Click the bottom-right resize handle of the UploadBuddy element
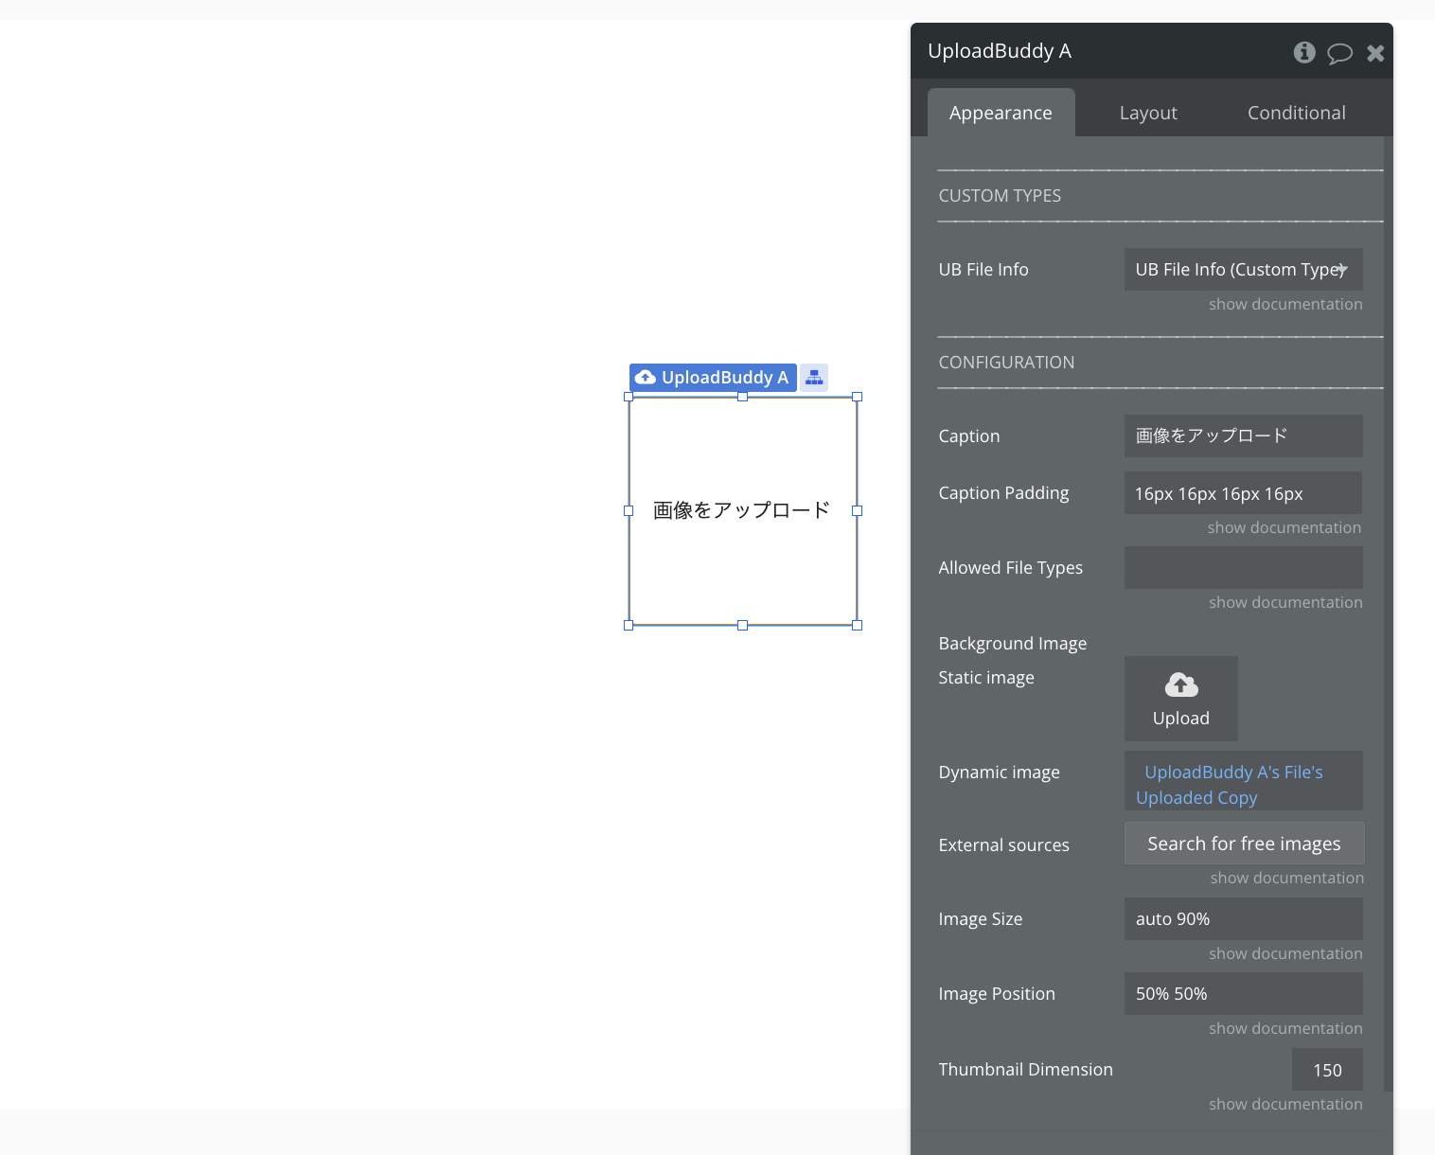This screenshot has height=1155, width=1435. (858, 625)
